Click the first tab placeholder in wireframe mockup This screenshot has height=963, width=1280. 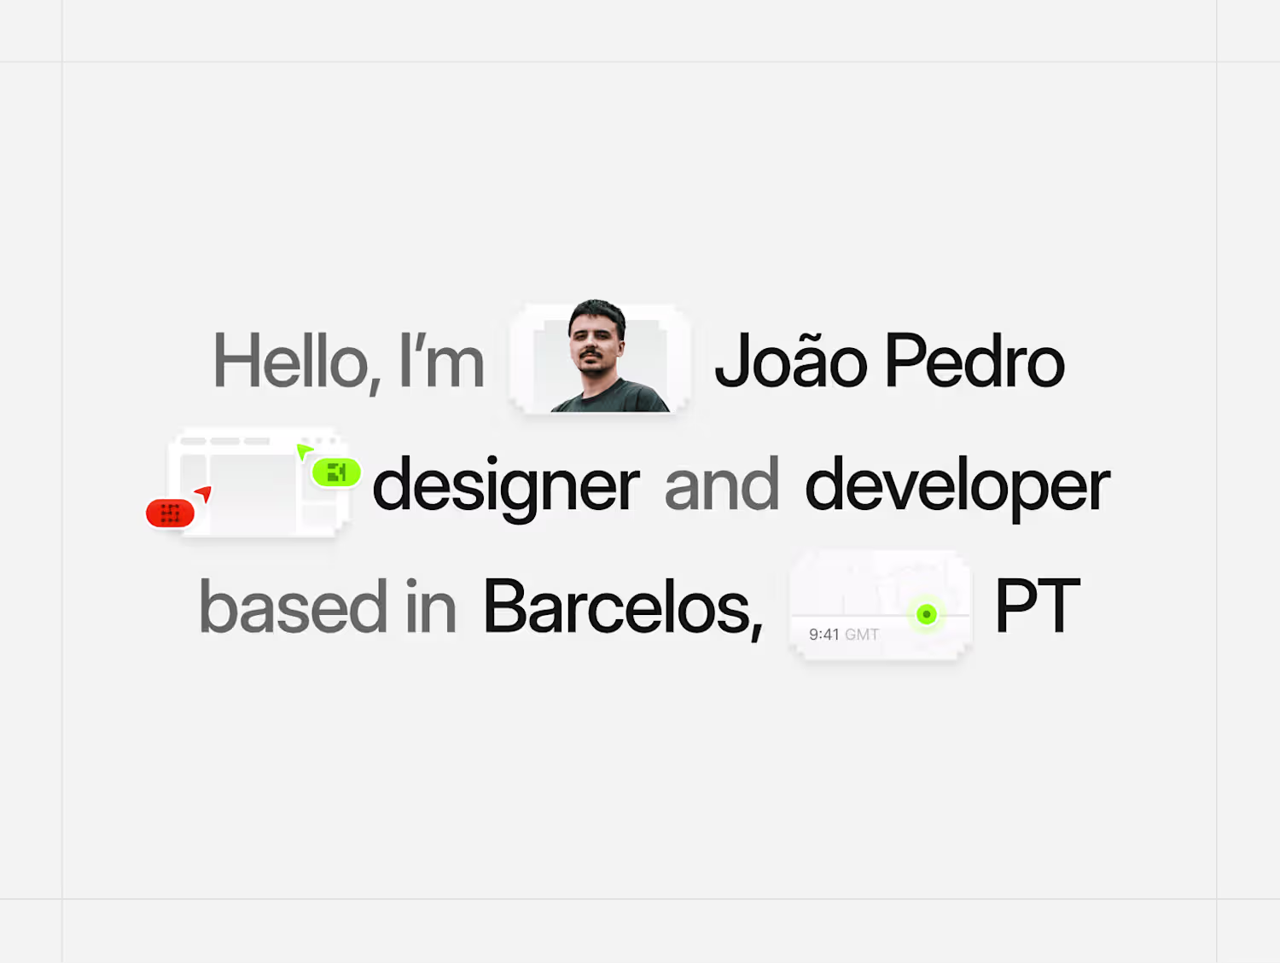[x=193, y=441]
